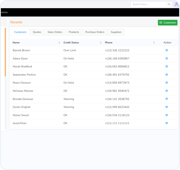The height and width of the screenshot is (170, 180).
Task: Sort the Phone column
Action: pos(154,43)
